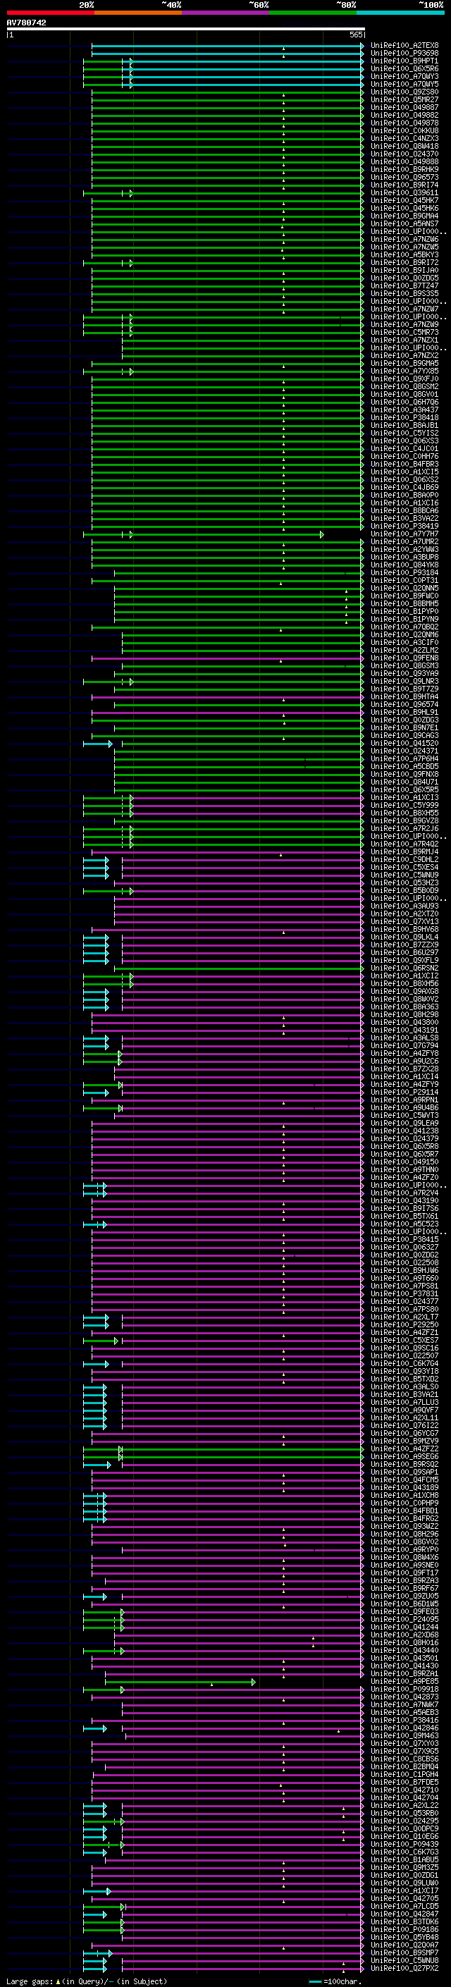Select hit label UniRef100_Q53HZ3
451x1987 pixels.
coord(404,883)
